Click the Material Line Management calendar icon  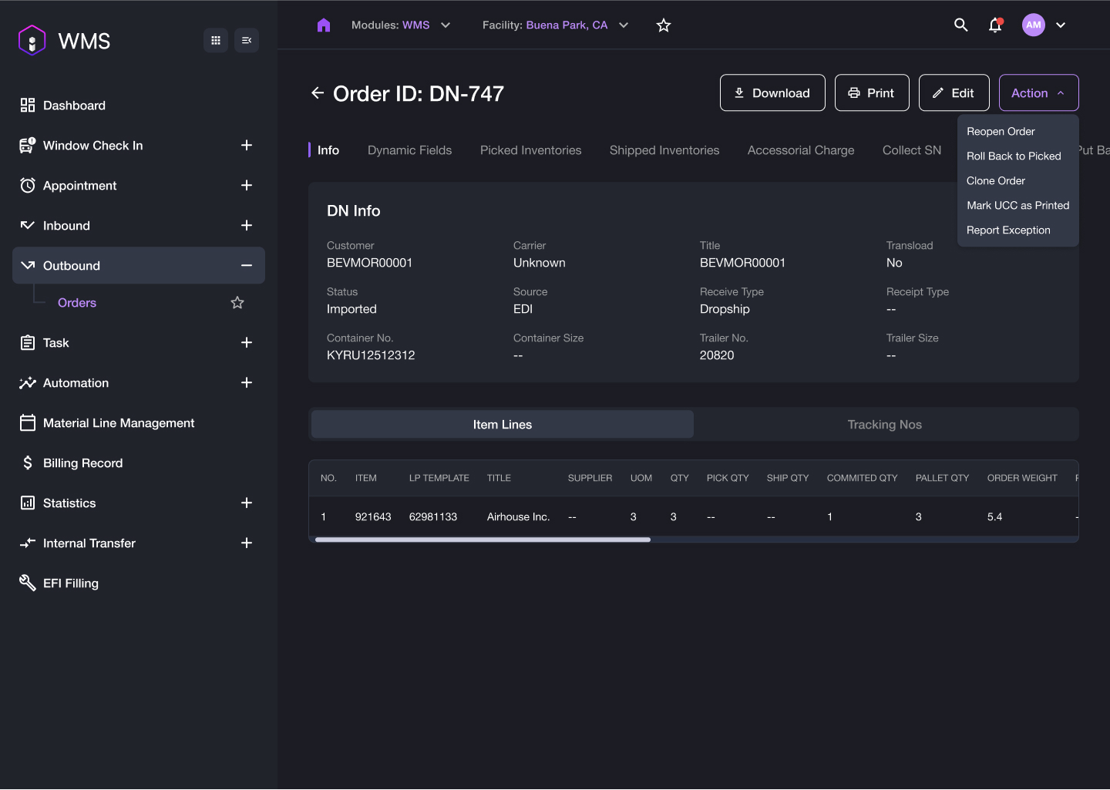tap(28, 422)
